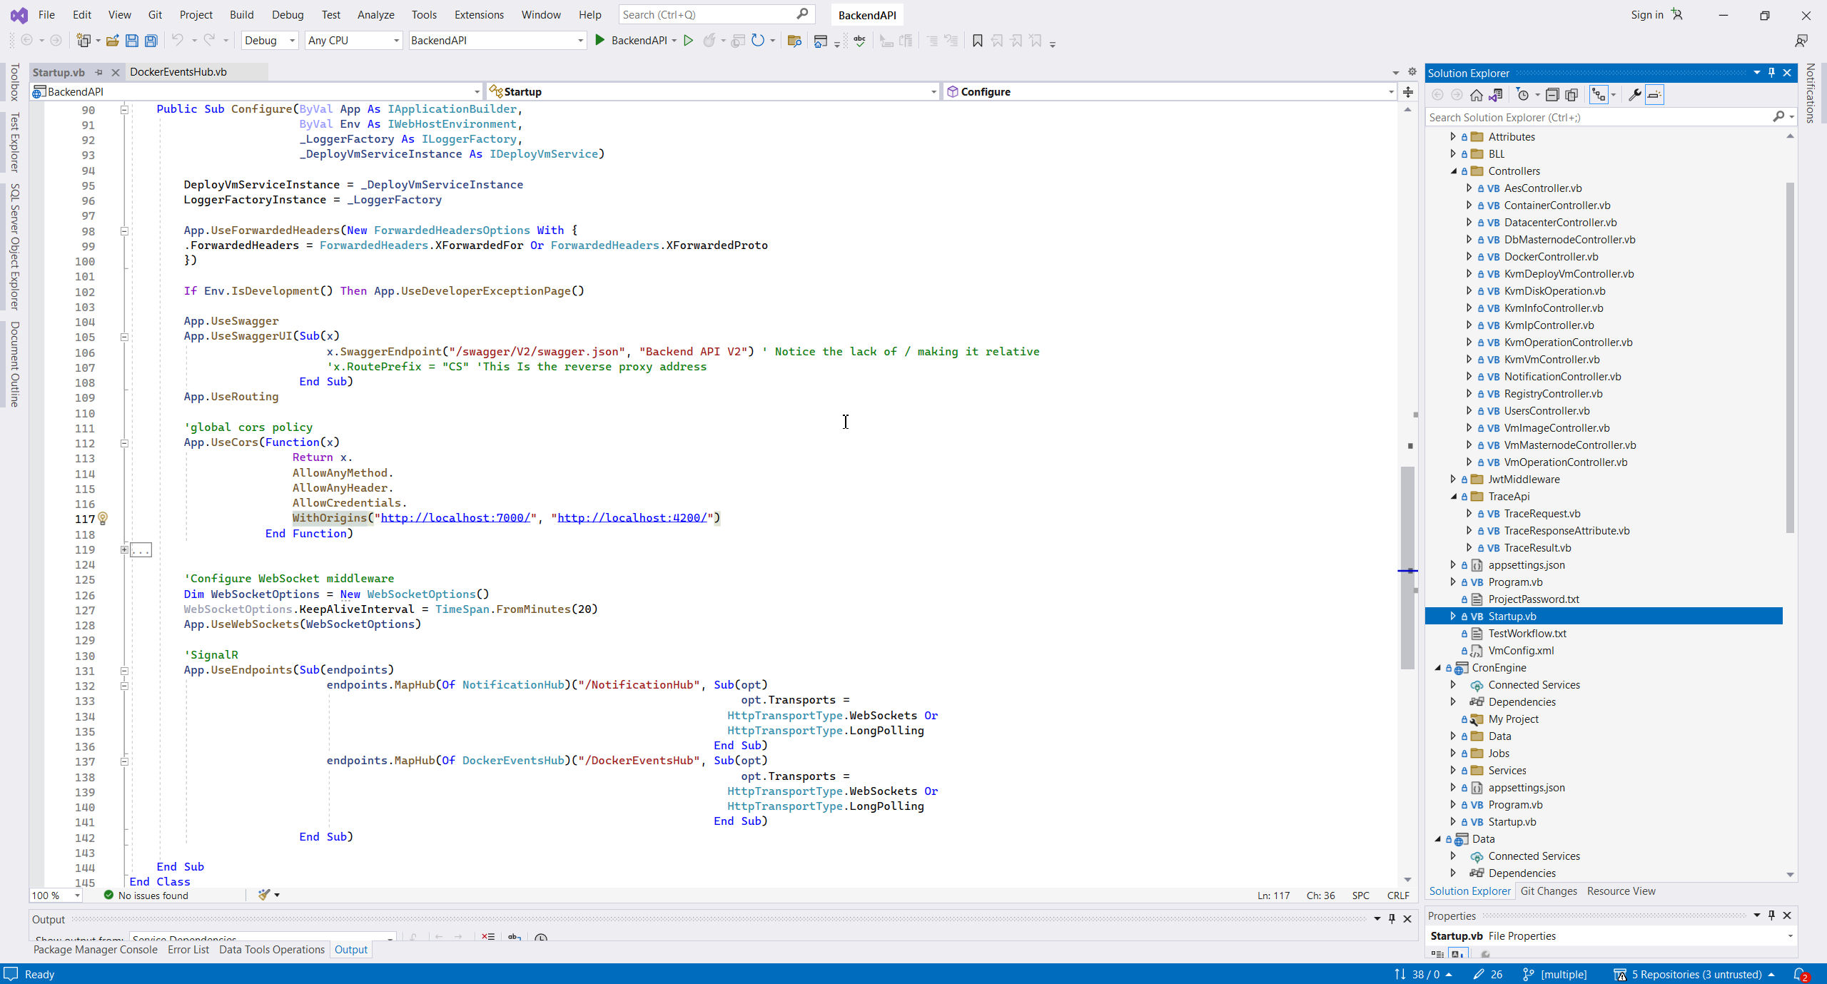The width and height of the screenshot is (1827, 984).
Task: Collapse the Controllers folder in Solution Explorer
Action: [x=1454, y=171]
